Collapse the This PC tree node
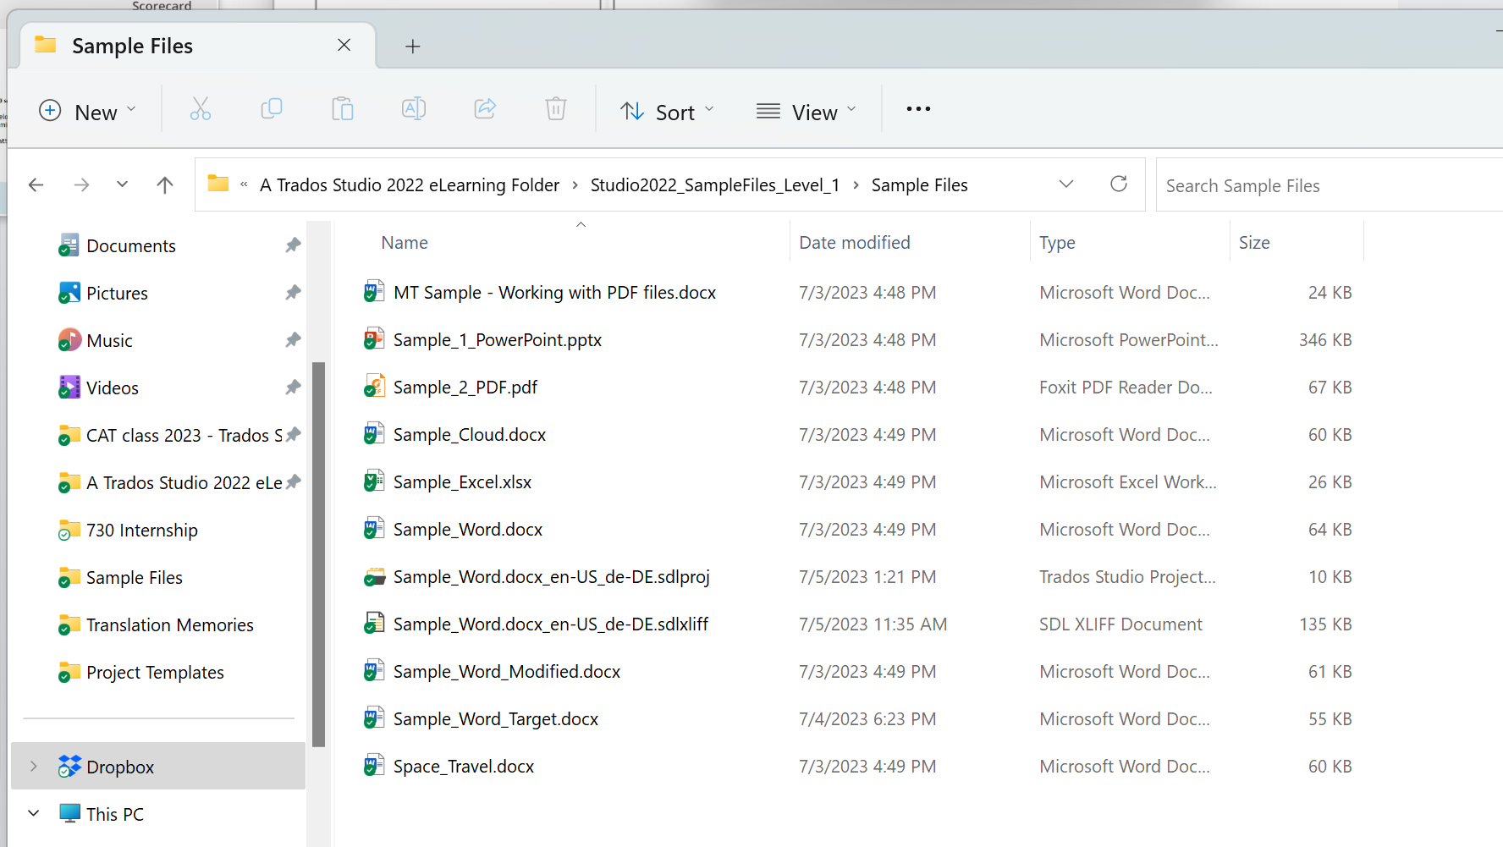Image resolution: width=1503 pixels, height=847 pixels. point(34,814)
